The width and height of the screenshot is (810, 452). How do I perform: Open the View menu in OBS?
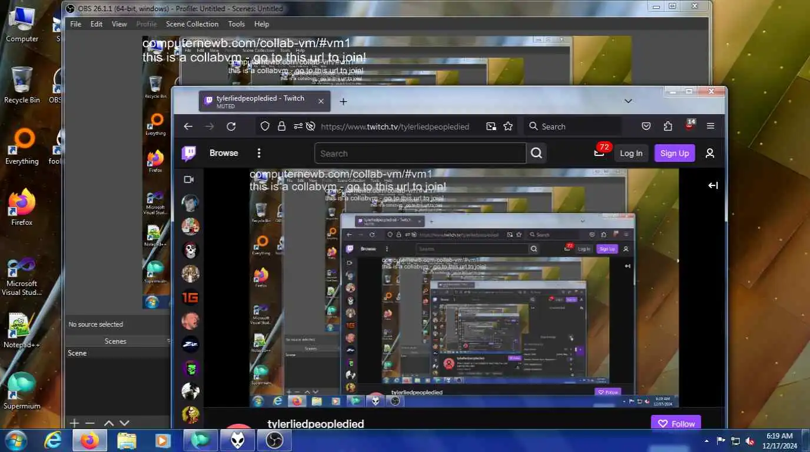119,24
